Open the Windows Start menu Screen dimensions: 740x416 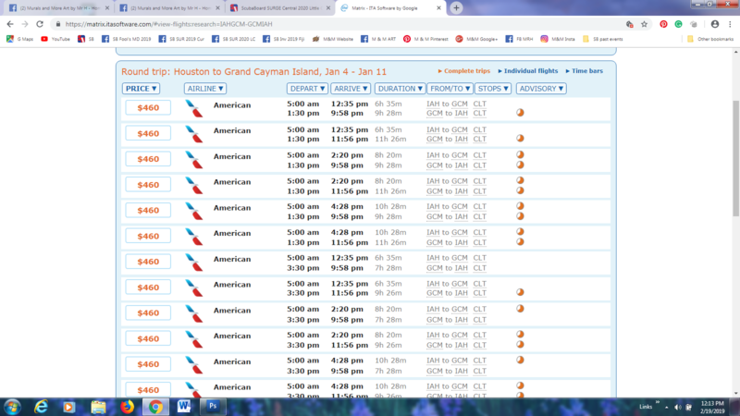point(12,407)
